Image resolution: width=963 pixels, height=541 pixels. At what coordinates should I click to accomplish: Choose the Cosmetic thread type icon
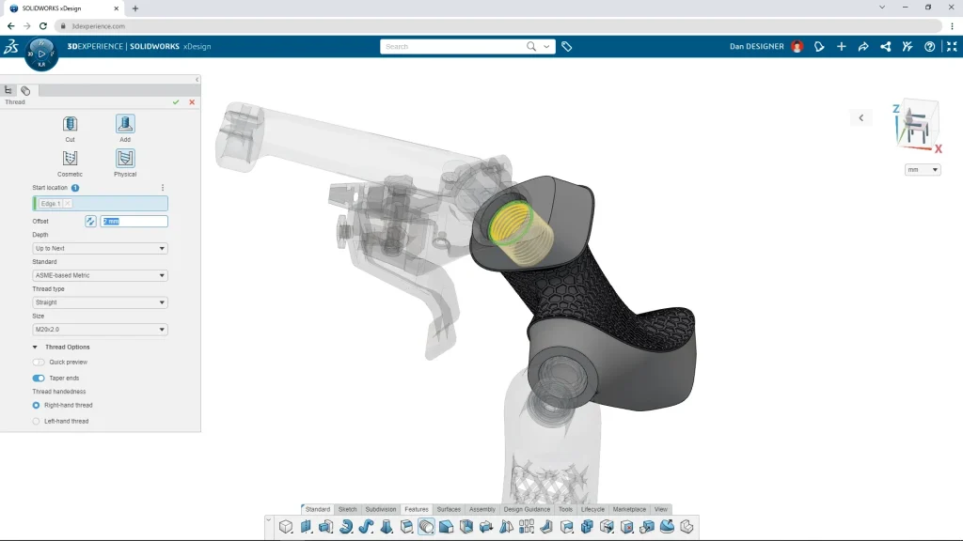(70, 160)
